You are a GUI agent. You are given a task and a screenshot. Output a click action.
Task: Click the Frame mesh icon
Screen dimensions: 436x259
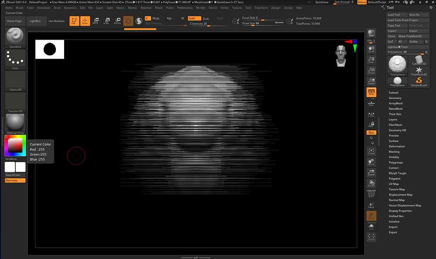[x=371, y=151]
